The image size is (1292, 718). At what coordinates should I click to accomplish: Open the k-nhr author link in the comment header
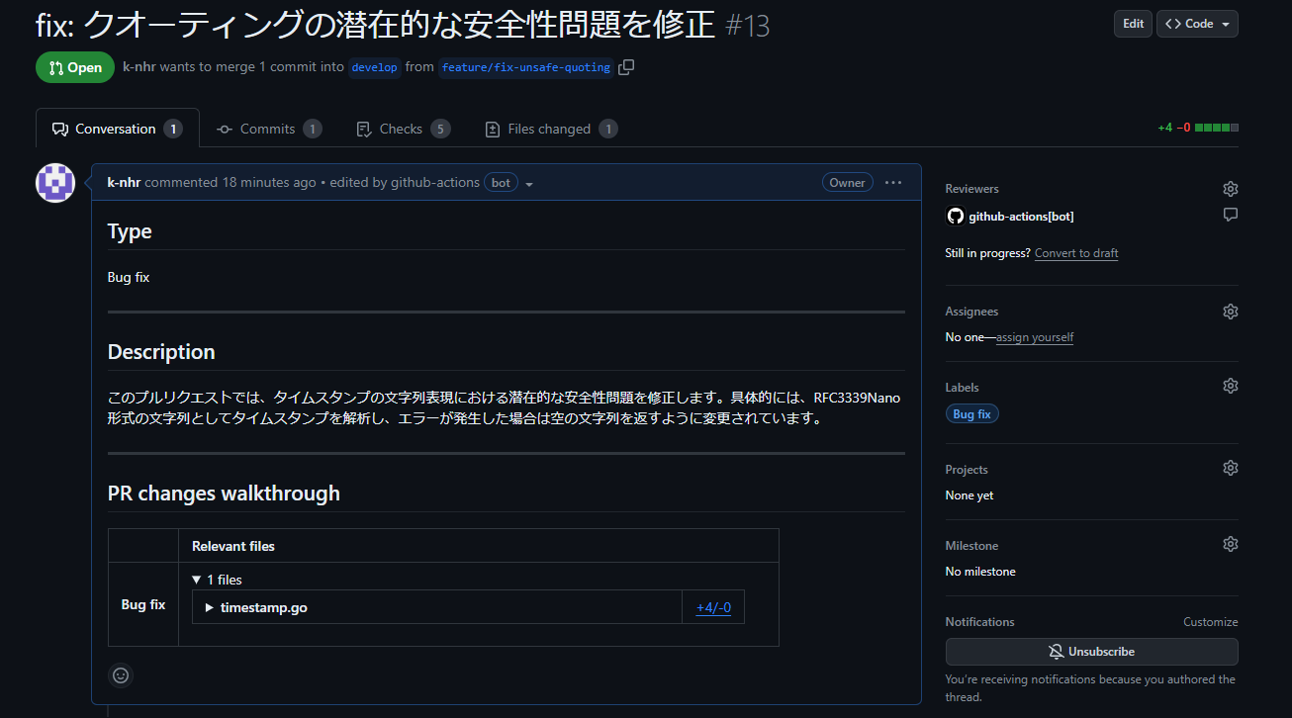(124, 182)
